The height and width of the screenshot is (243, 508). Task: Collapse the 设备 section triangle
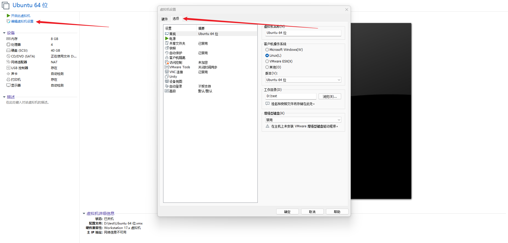[4, 33]
